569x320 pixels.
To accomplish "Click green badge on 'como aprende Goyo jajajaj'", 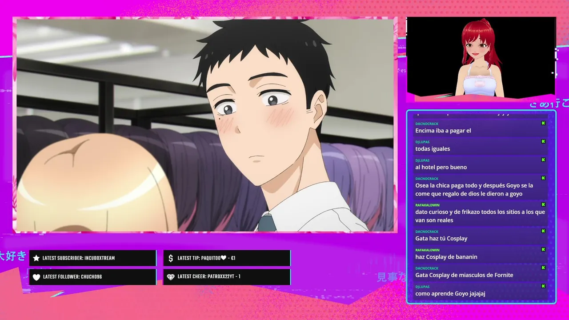I will [x=543, y=286].
